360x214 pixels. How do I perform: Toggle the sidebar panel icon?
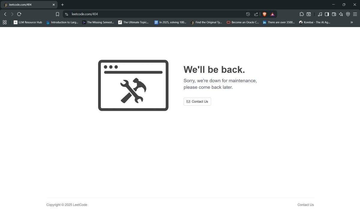327,14
